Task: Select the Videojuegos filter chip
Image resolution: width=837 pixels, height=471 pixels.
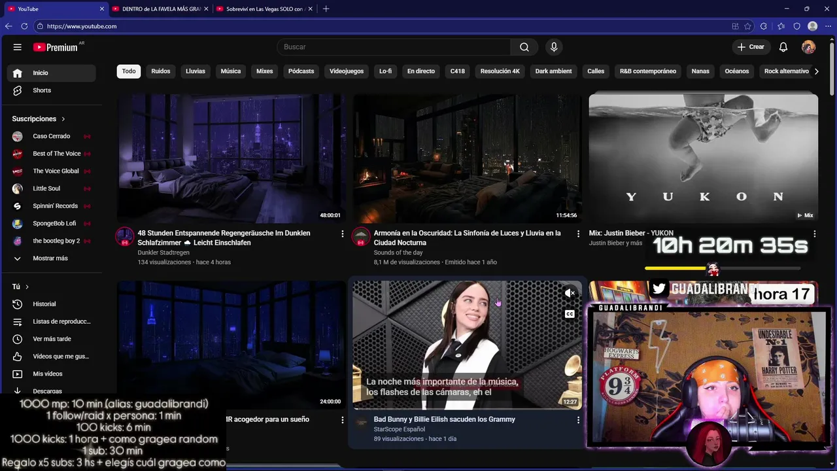Action: pyautogui.click(x=347, y=71)
